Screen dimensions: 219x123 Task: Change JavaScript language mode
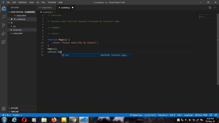pyautogui.click(x=189, y=115)
